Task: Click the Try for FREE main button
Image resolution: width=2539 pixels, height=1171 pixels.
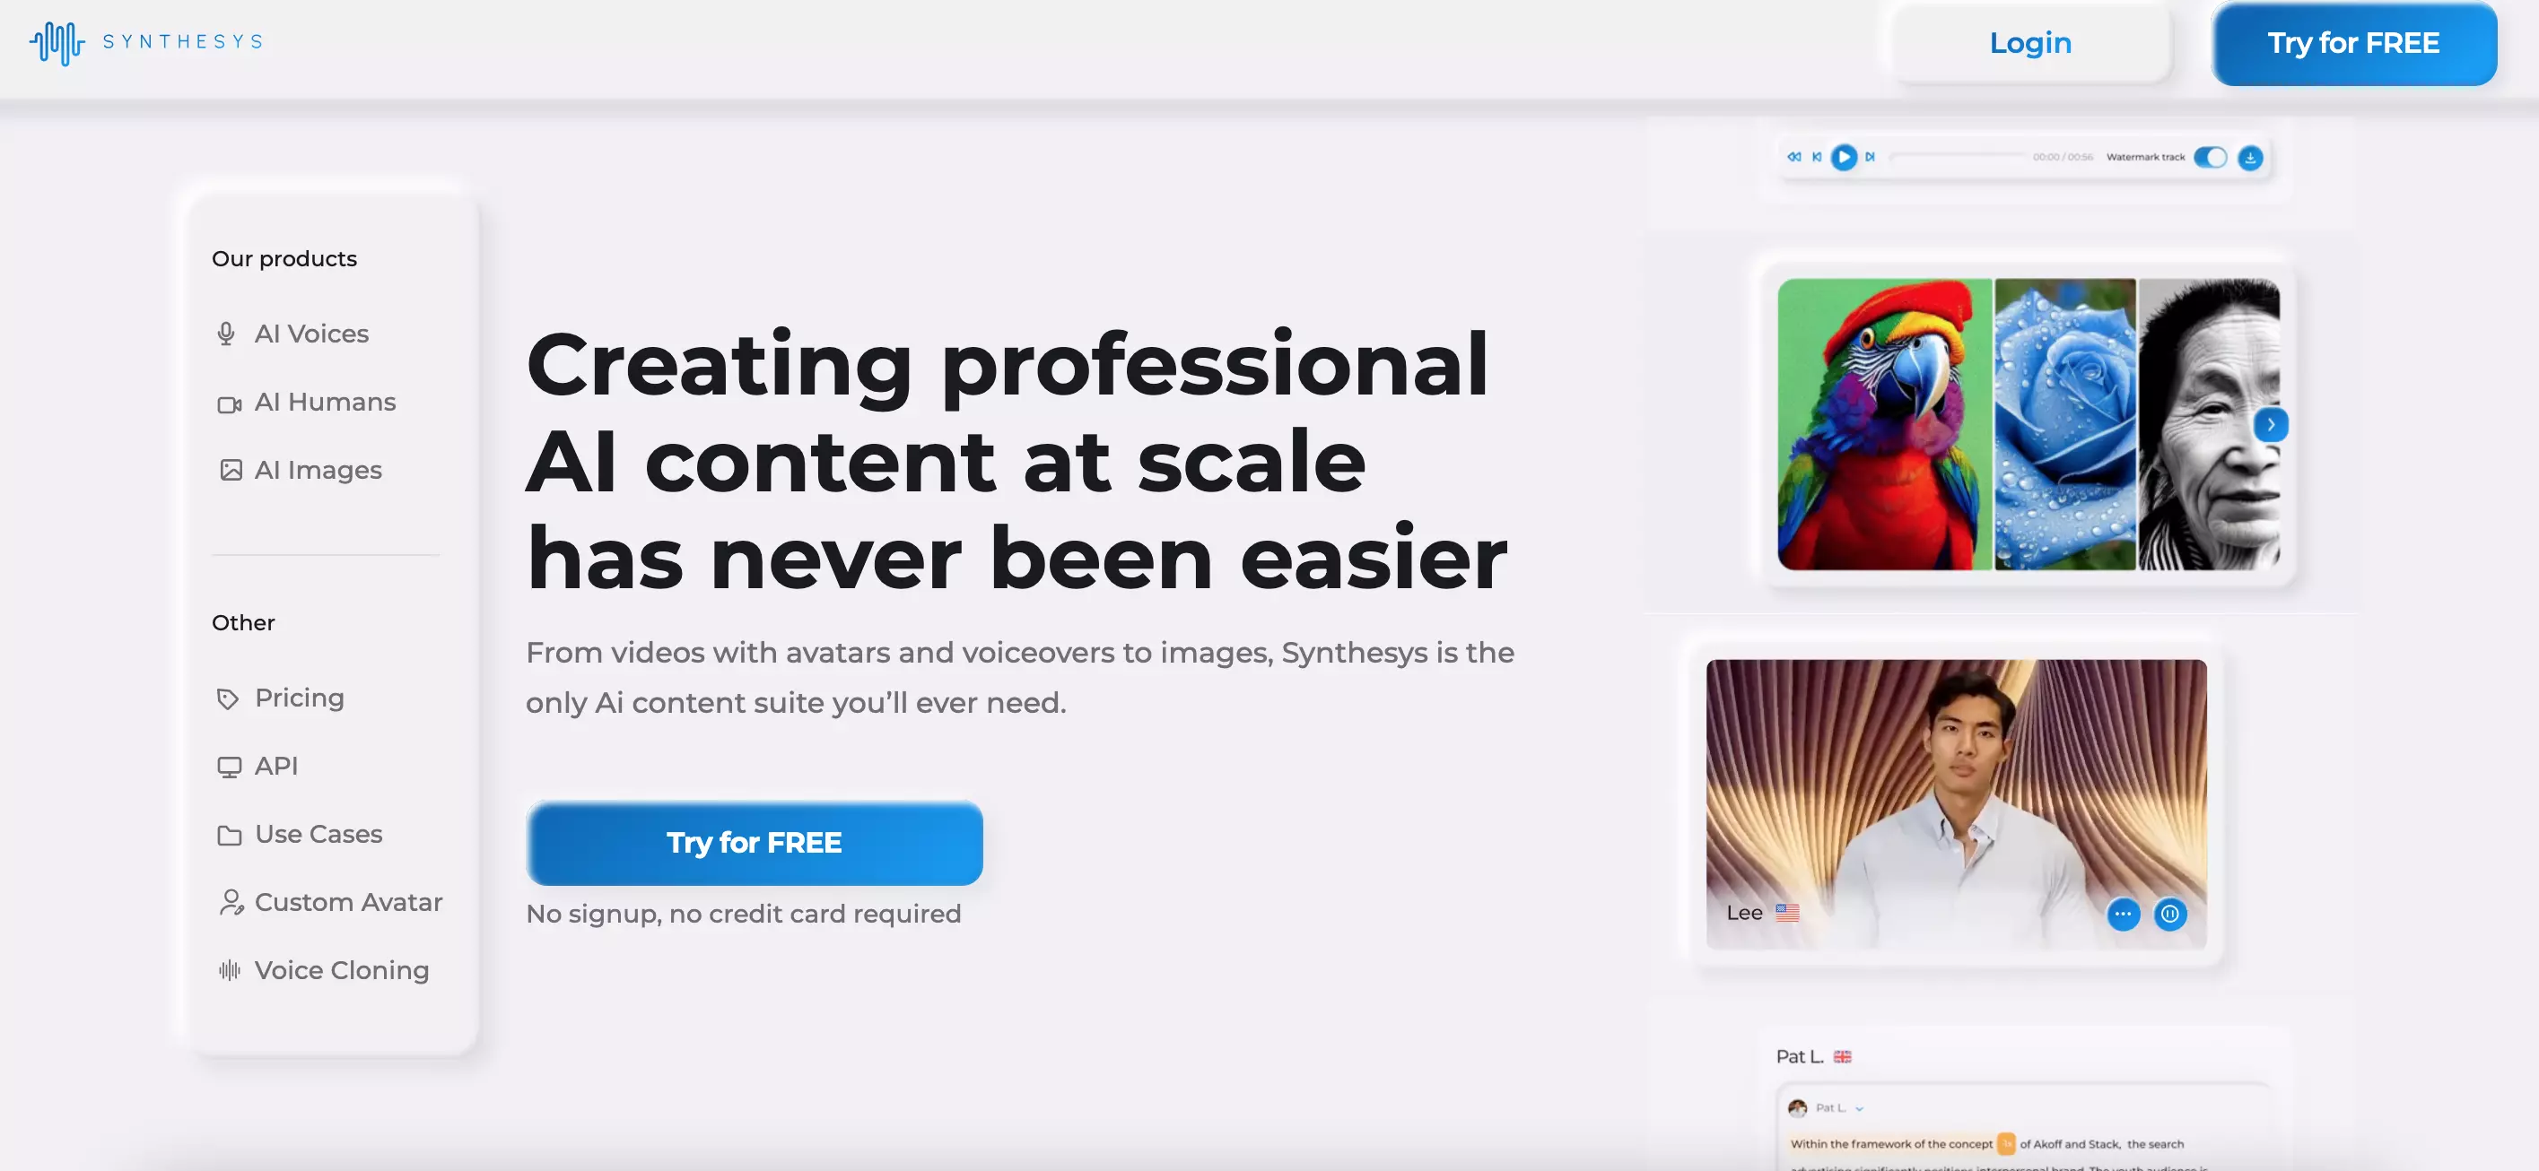Action: (x=753, y=843)
